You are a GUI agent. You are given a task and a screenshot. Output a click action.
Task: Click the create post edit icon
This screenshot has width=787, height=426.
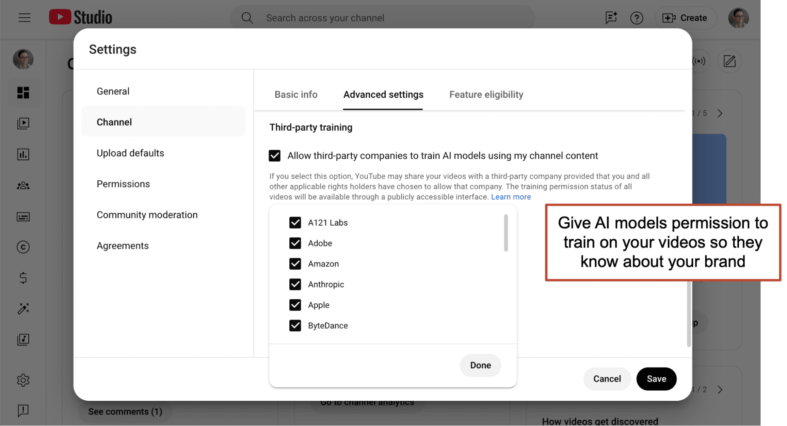point(730,61)
